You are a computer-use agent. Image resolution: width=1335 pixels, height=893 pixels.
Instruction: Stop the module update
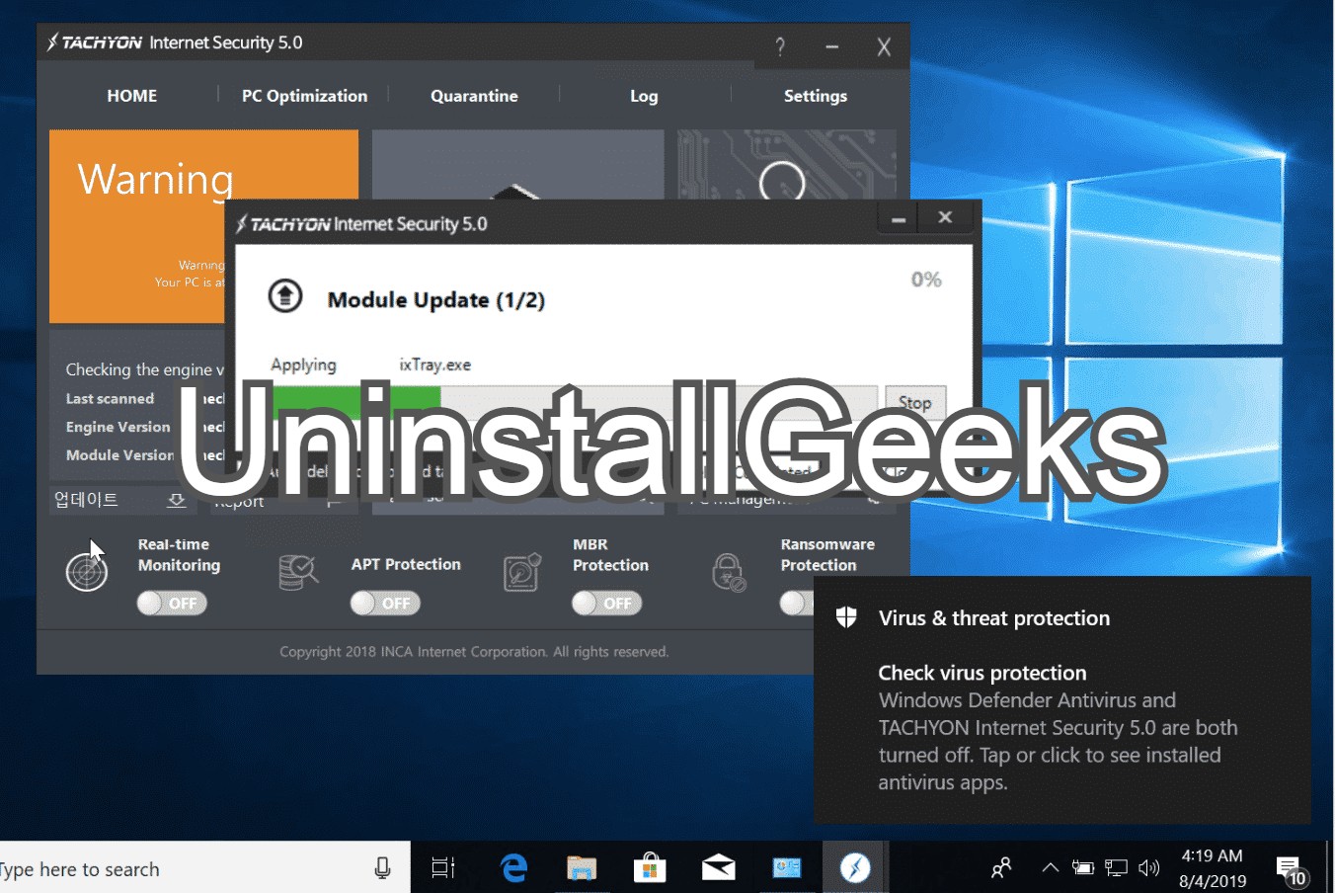pyautogui.click(x=914, y=402)
